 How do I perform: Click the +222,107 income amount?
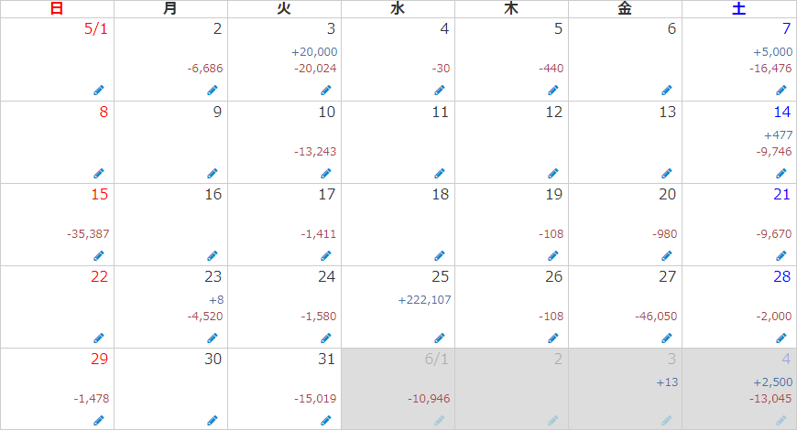coord(424,300)
